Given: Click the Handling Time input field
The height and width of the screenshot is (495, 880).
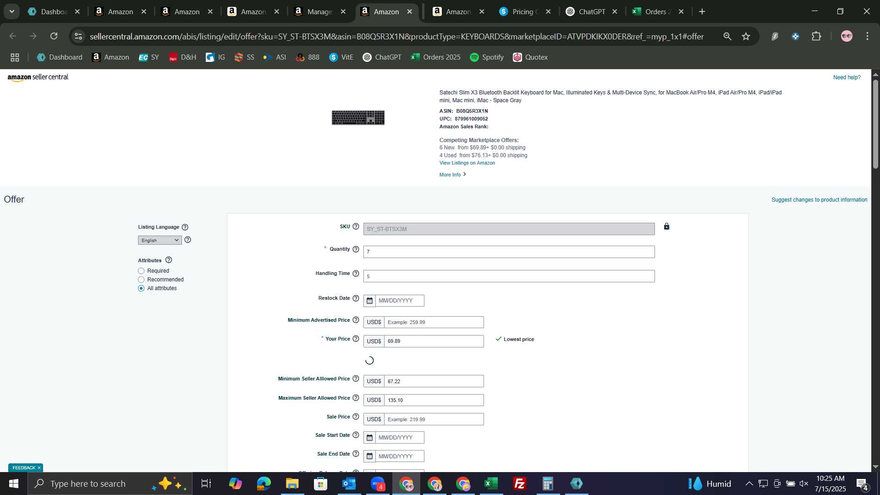Looking at the screenshot, I should click(x=509, y=276).
